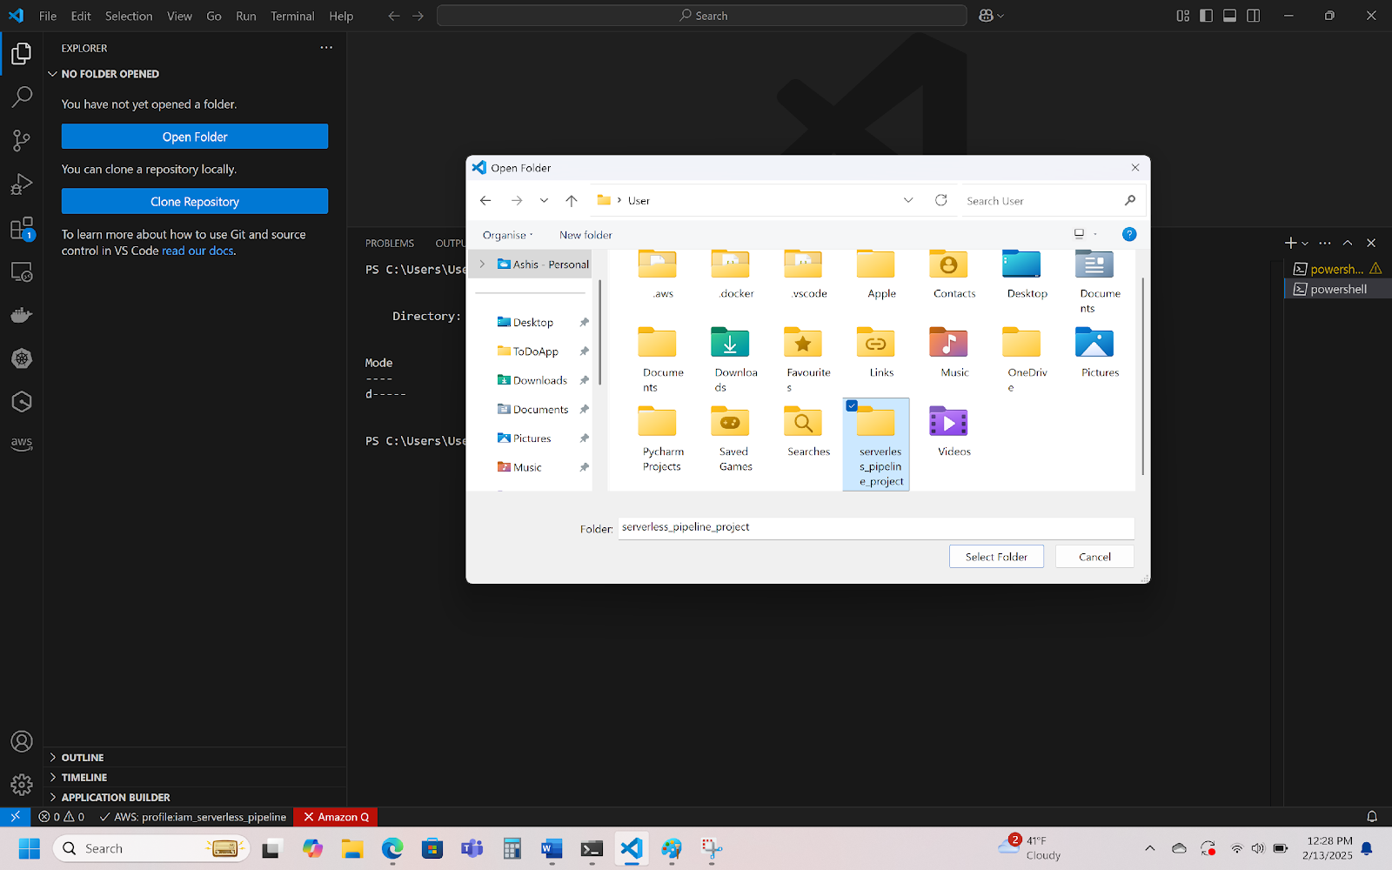1392x870 pixels.
Task: Open the Help menu
Action: point(341,16)
